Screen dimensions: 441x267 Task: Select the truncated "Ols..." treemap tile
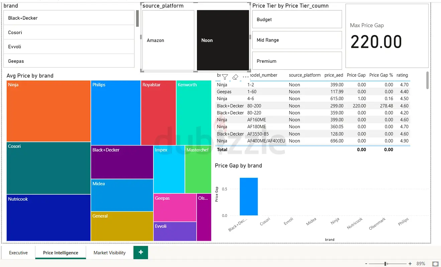[204, 217]
